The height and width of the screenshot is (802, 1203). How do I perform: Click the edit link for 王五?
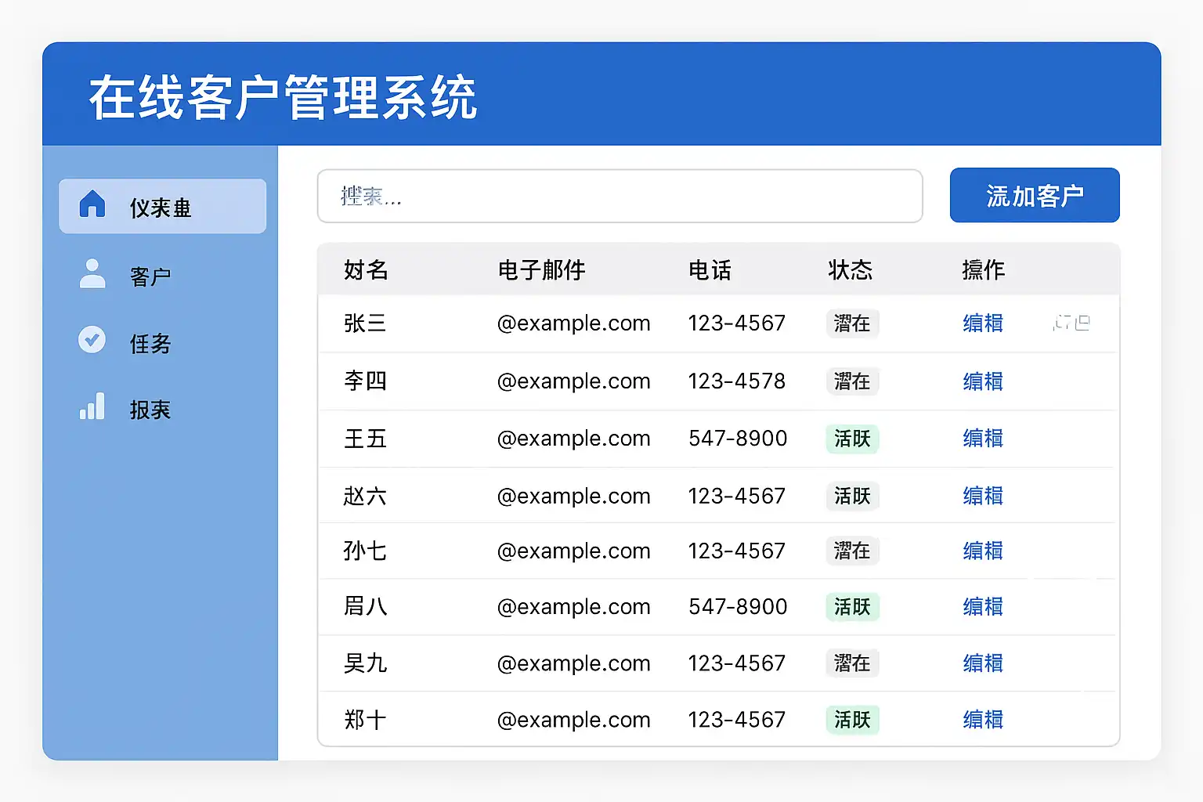pos(983,439)
